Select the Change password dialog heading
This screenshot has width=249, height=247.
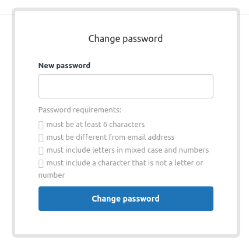(125, 38)
